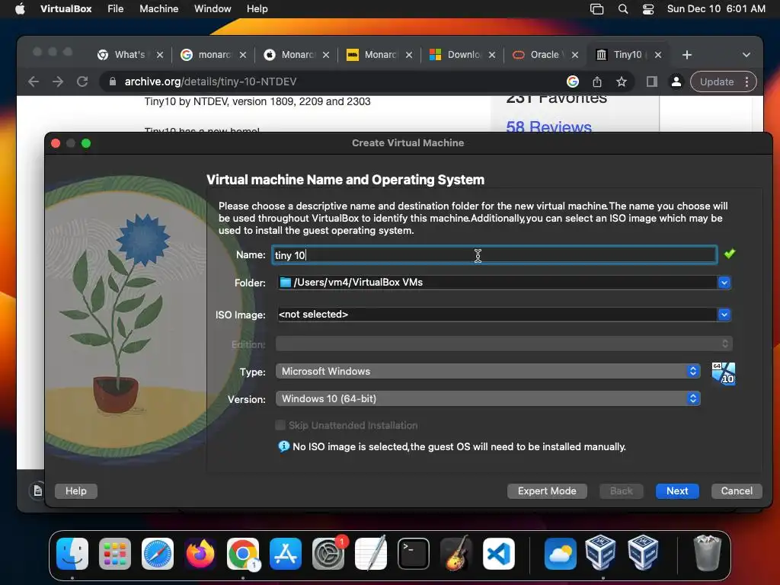Click the Cancel button
The height and width of the screenshot is (585, 780).
pyautogui.click(x=737, y=491)
